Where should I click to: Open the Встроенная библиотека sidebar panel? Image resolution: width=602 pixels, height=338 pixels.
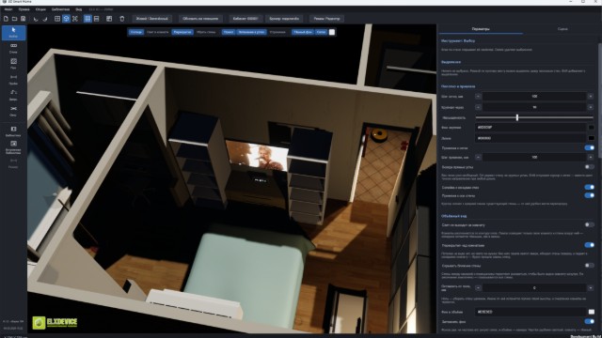coord(13,147)
